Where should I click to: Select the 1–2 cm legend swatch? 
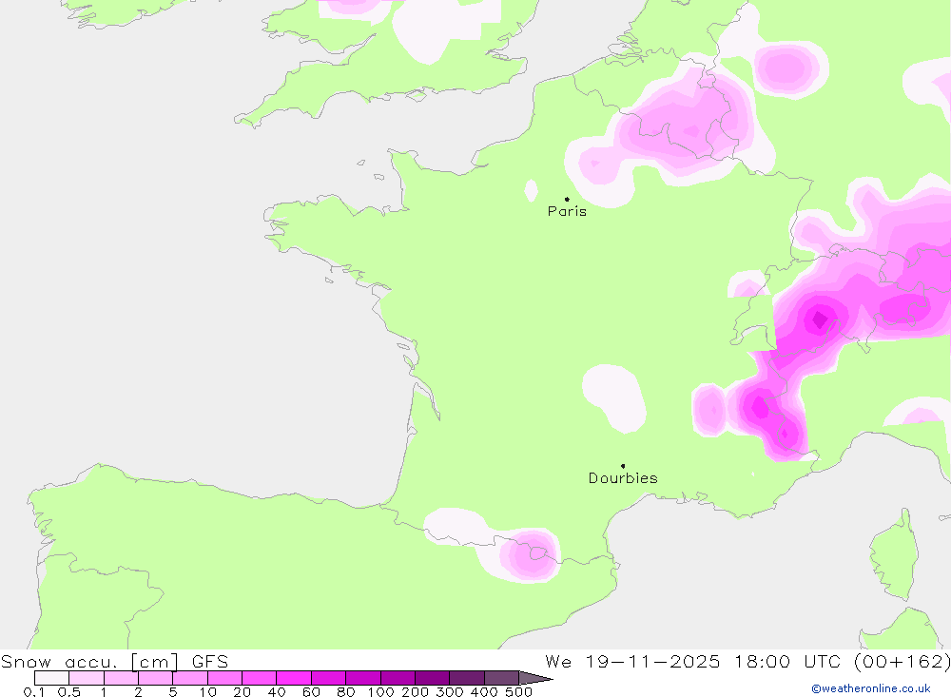[x=121, y=678]
